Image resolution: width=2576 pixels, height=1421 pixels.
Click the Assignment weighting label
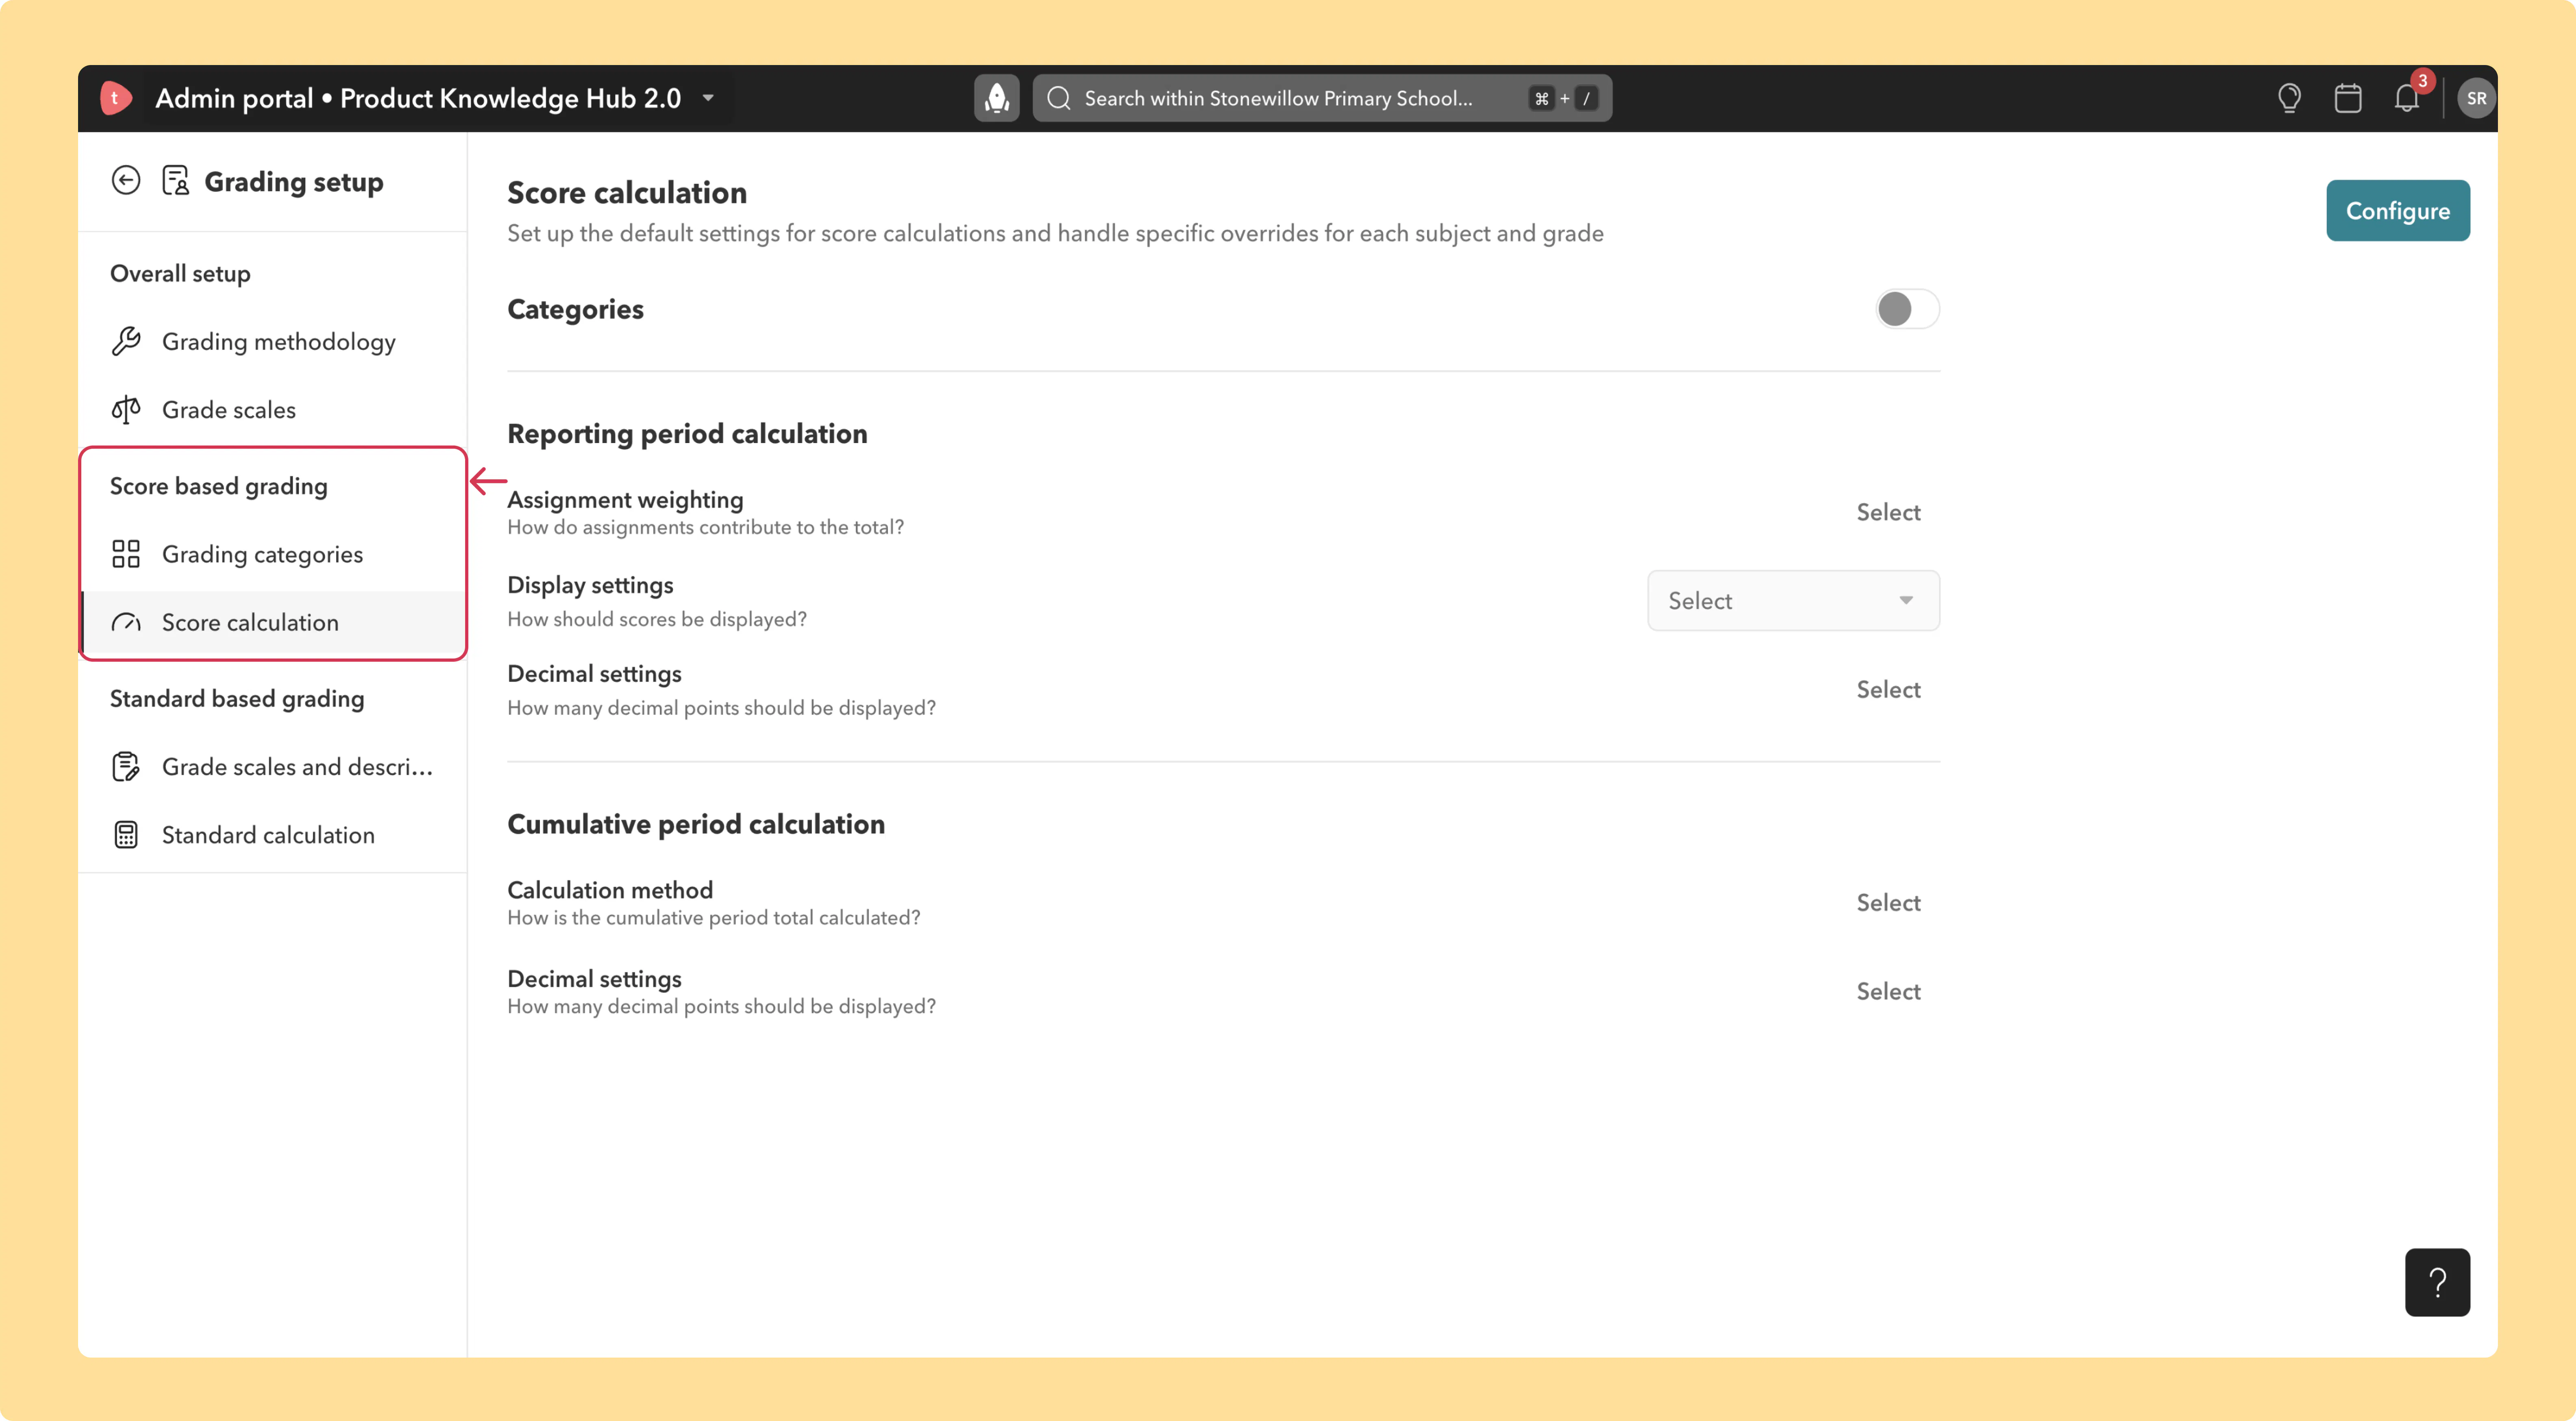625,499
